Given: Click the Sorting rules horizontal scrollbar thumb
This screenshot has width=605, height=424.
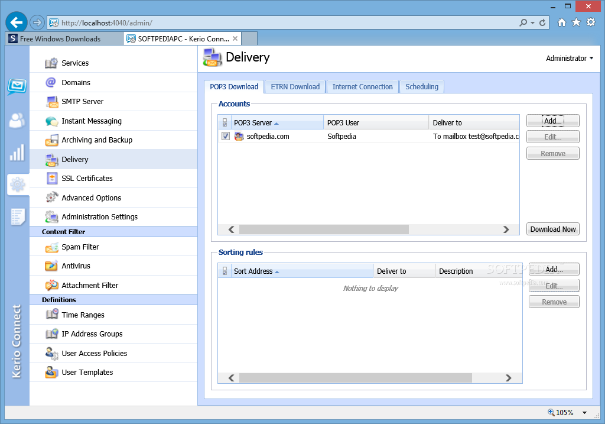Looking at the screenshot, I should click(x=355, y=378).
